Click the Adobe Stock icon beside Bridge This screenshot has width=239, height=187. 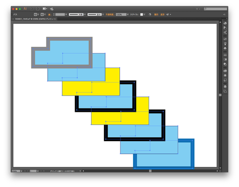[38, 9]
